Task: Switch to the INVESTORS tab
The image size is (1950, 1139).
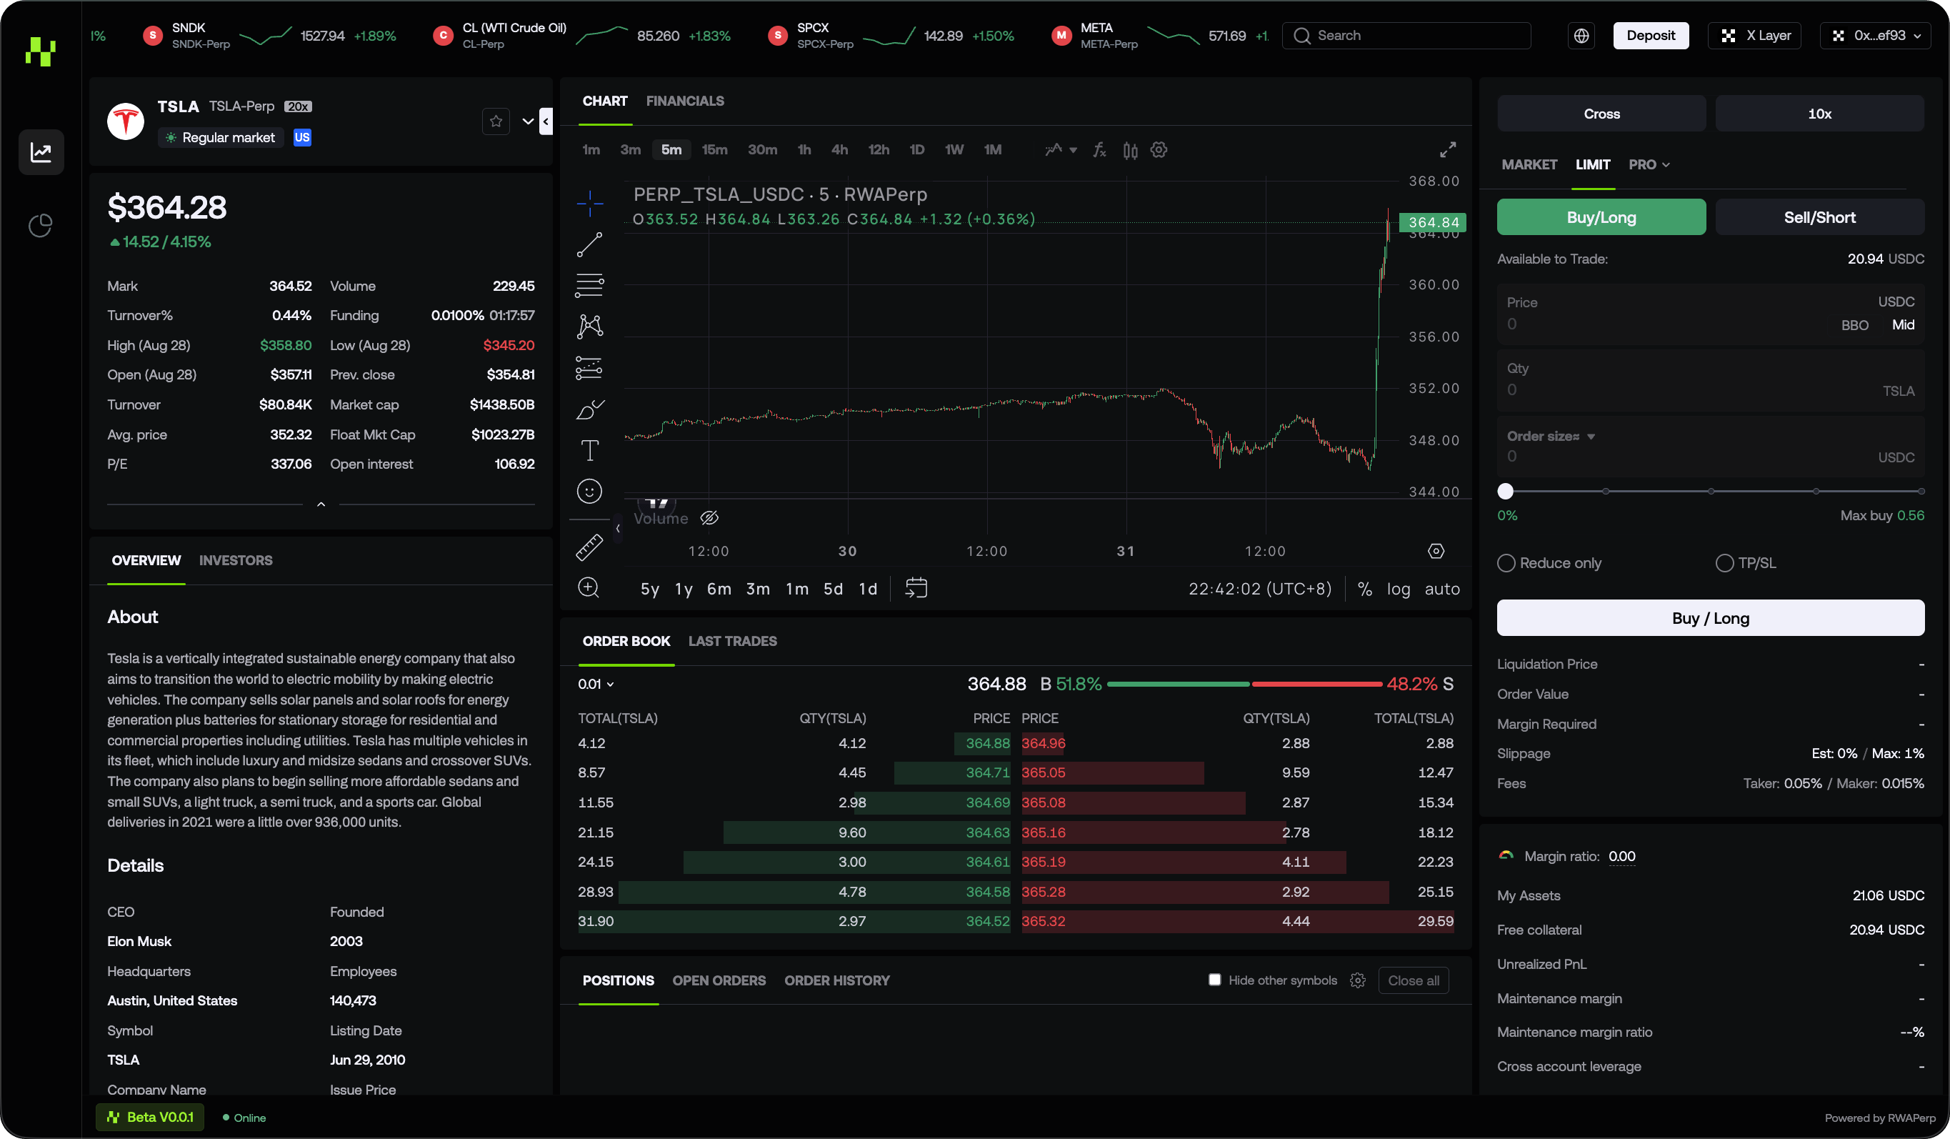Action: (x=236, y=561)
